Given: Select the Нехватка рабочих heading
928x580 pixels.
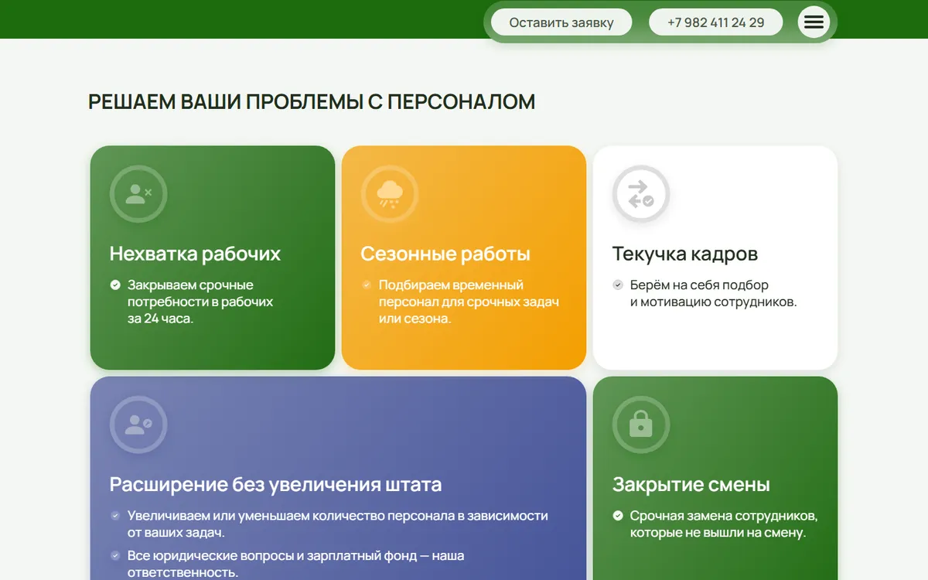Looking at the screenshot, I should (195, 254).
